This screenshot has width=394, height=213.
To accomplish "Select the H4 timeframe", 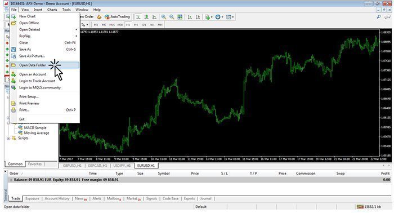I will point(136,25).
